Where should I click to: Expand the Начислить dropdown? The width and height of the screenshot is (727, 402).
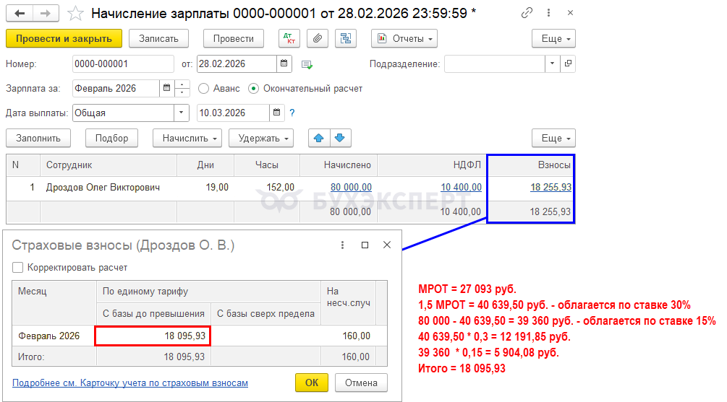pyautogui.click(x=187, y=138)
